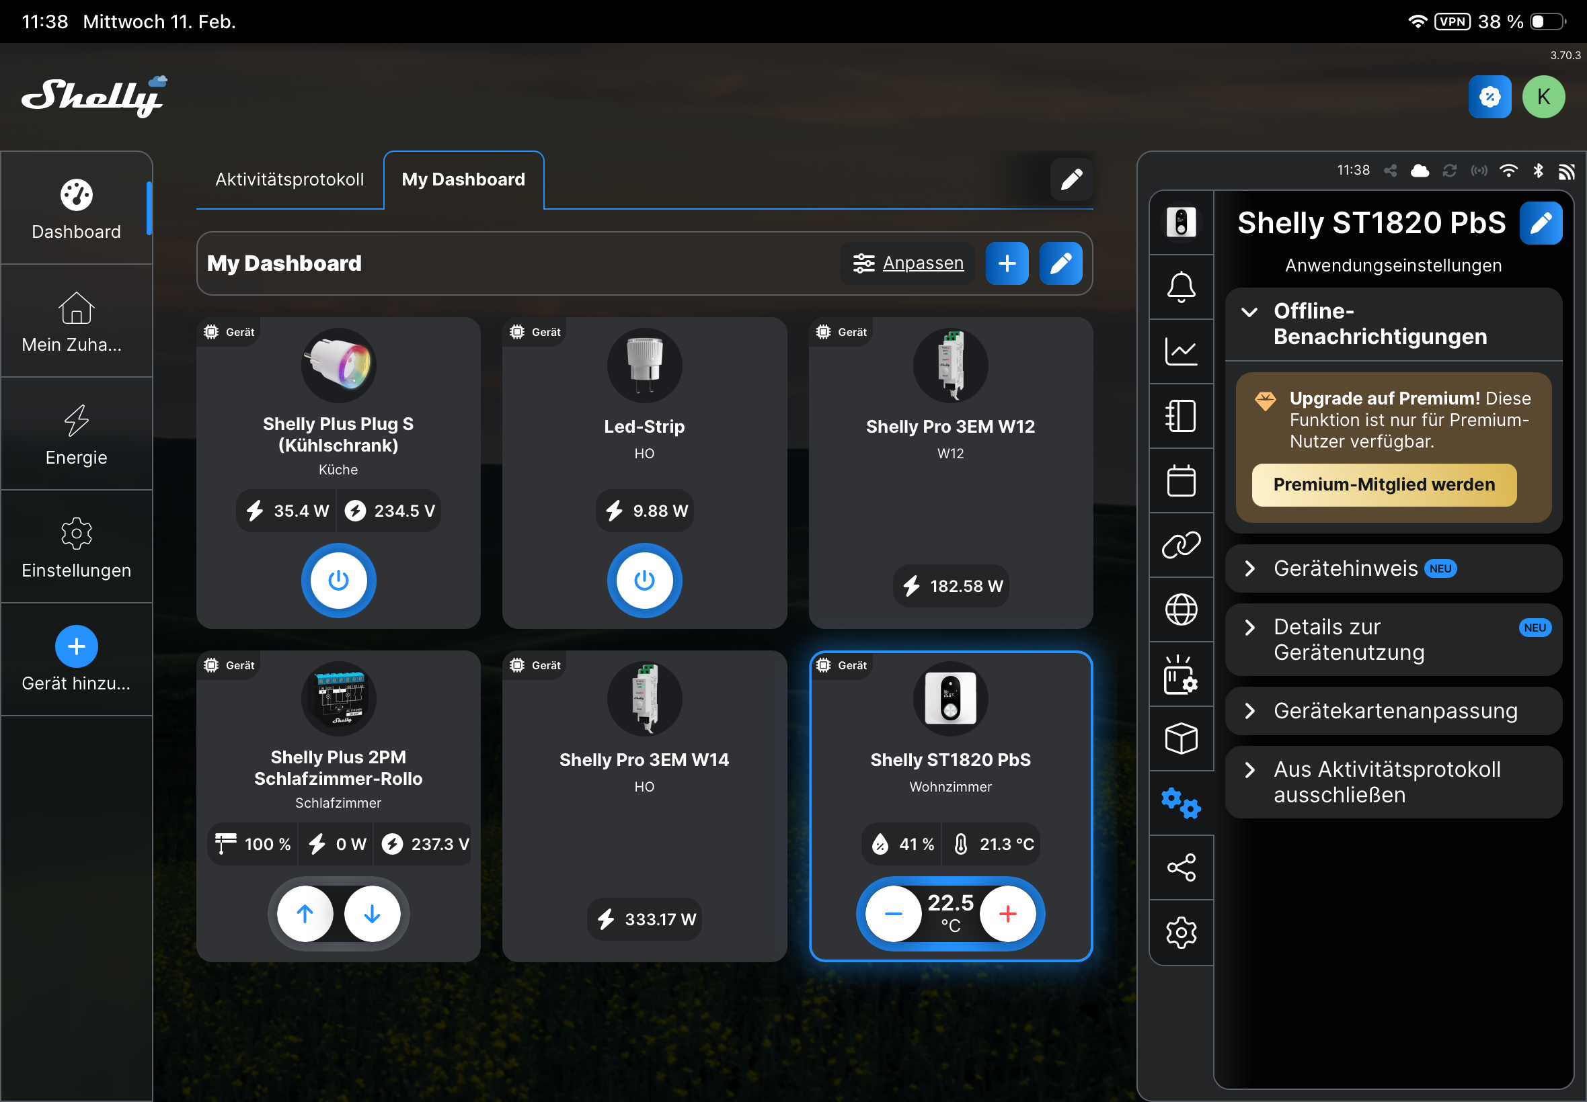
Task: Click the blue discount badge icon near avatar
Action: (x=1489, y=97)
